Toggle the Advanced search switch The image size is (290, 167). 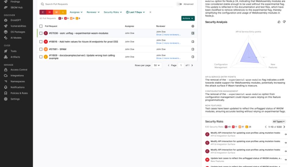[179, 4]
